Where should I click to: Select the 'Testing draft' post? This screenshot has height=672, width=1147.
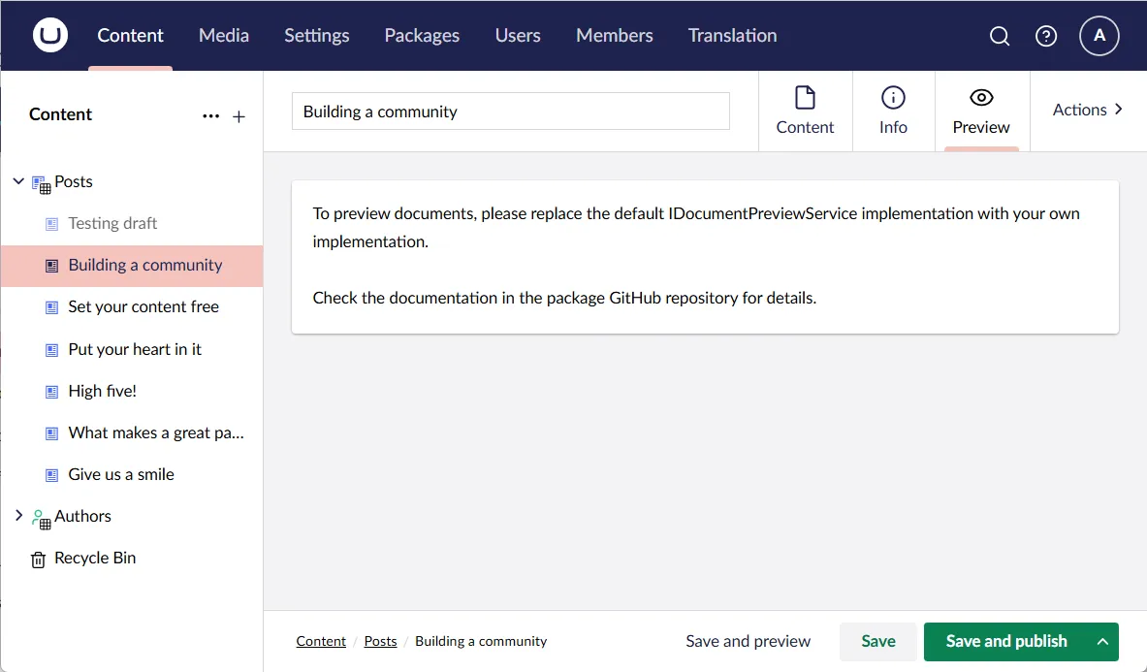(112, 223)
